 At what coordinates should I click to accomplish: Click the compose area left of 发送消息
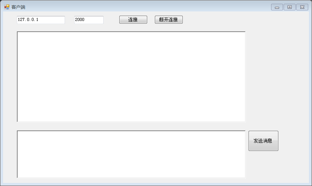[131, 154]
